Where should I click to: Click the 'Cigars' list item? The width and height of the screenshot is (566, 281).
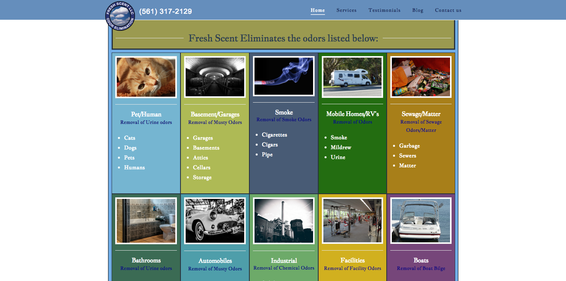coord(270,145)
